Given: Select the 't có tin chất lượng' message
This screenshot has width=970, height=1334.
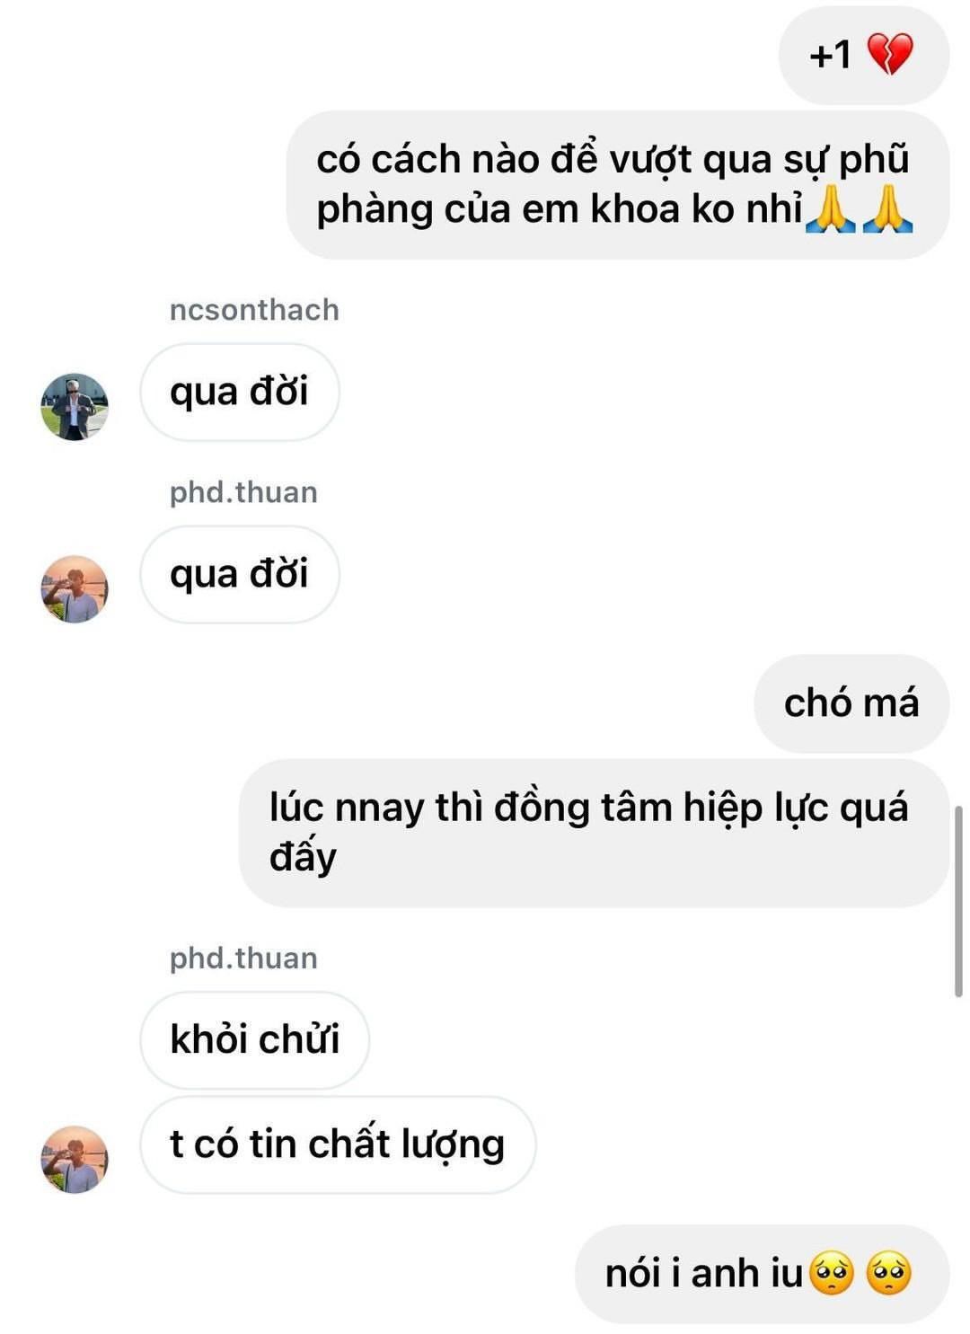Looking at the screenshot, I should pyautogui.click(x=338, y=1144).
